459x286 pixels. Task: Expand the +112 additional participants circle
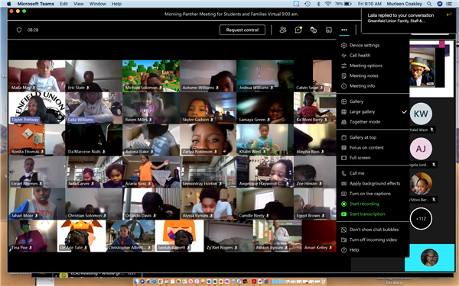(x=421, y=219)
